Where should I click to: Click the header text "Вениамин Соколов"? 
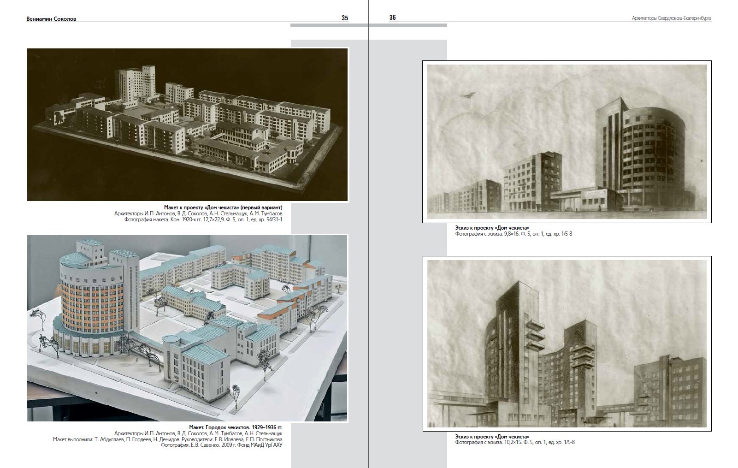coord(51,19)
